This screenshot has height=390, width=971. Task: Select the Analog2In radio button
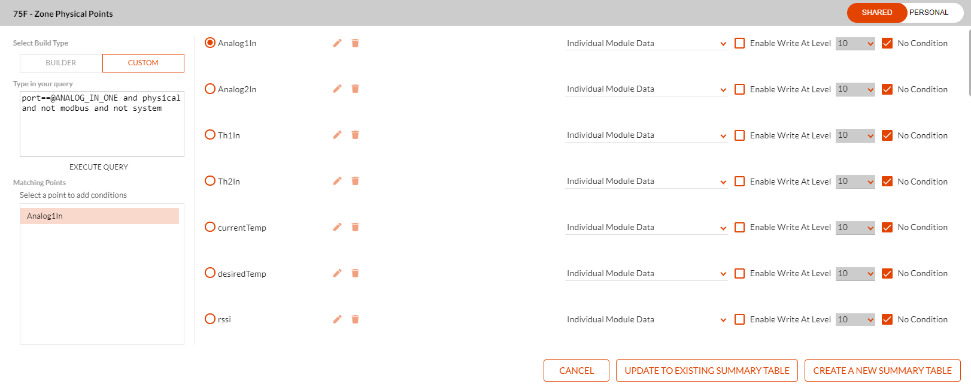pos(210,89)
